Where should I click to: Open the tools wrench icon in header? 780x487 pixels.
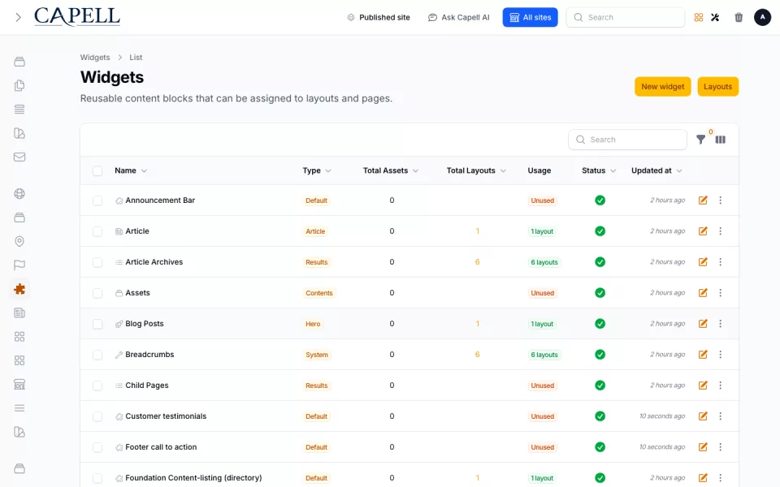tap(715, 17)
